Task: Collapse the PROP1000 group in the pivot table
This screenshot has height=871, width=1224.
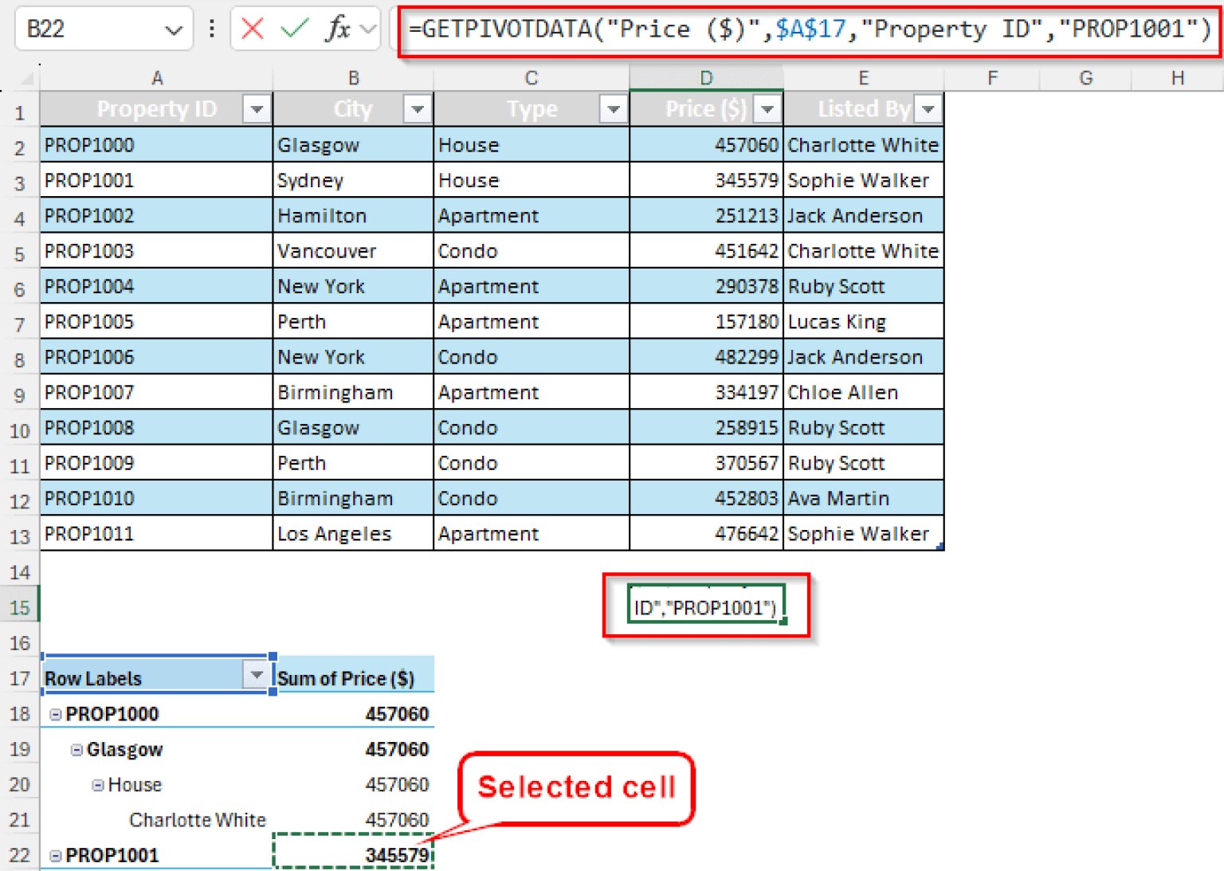Action: pos(54,714)
